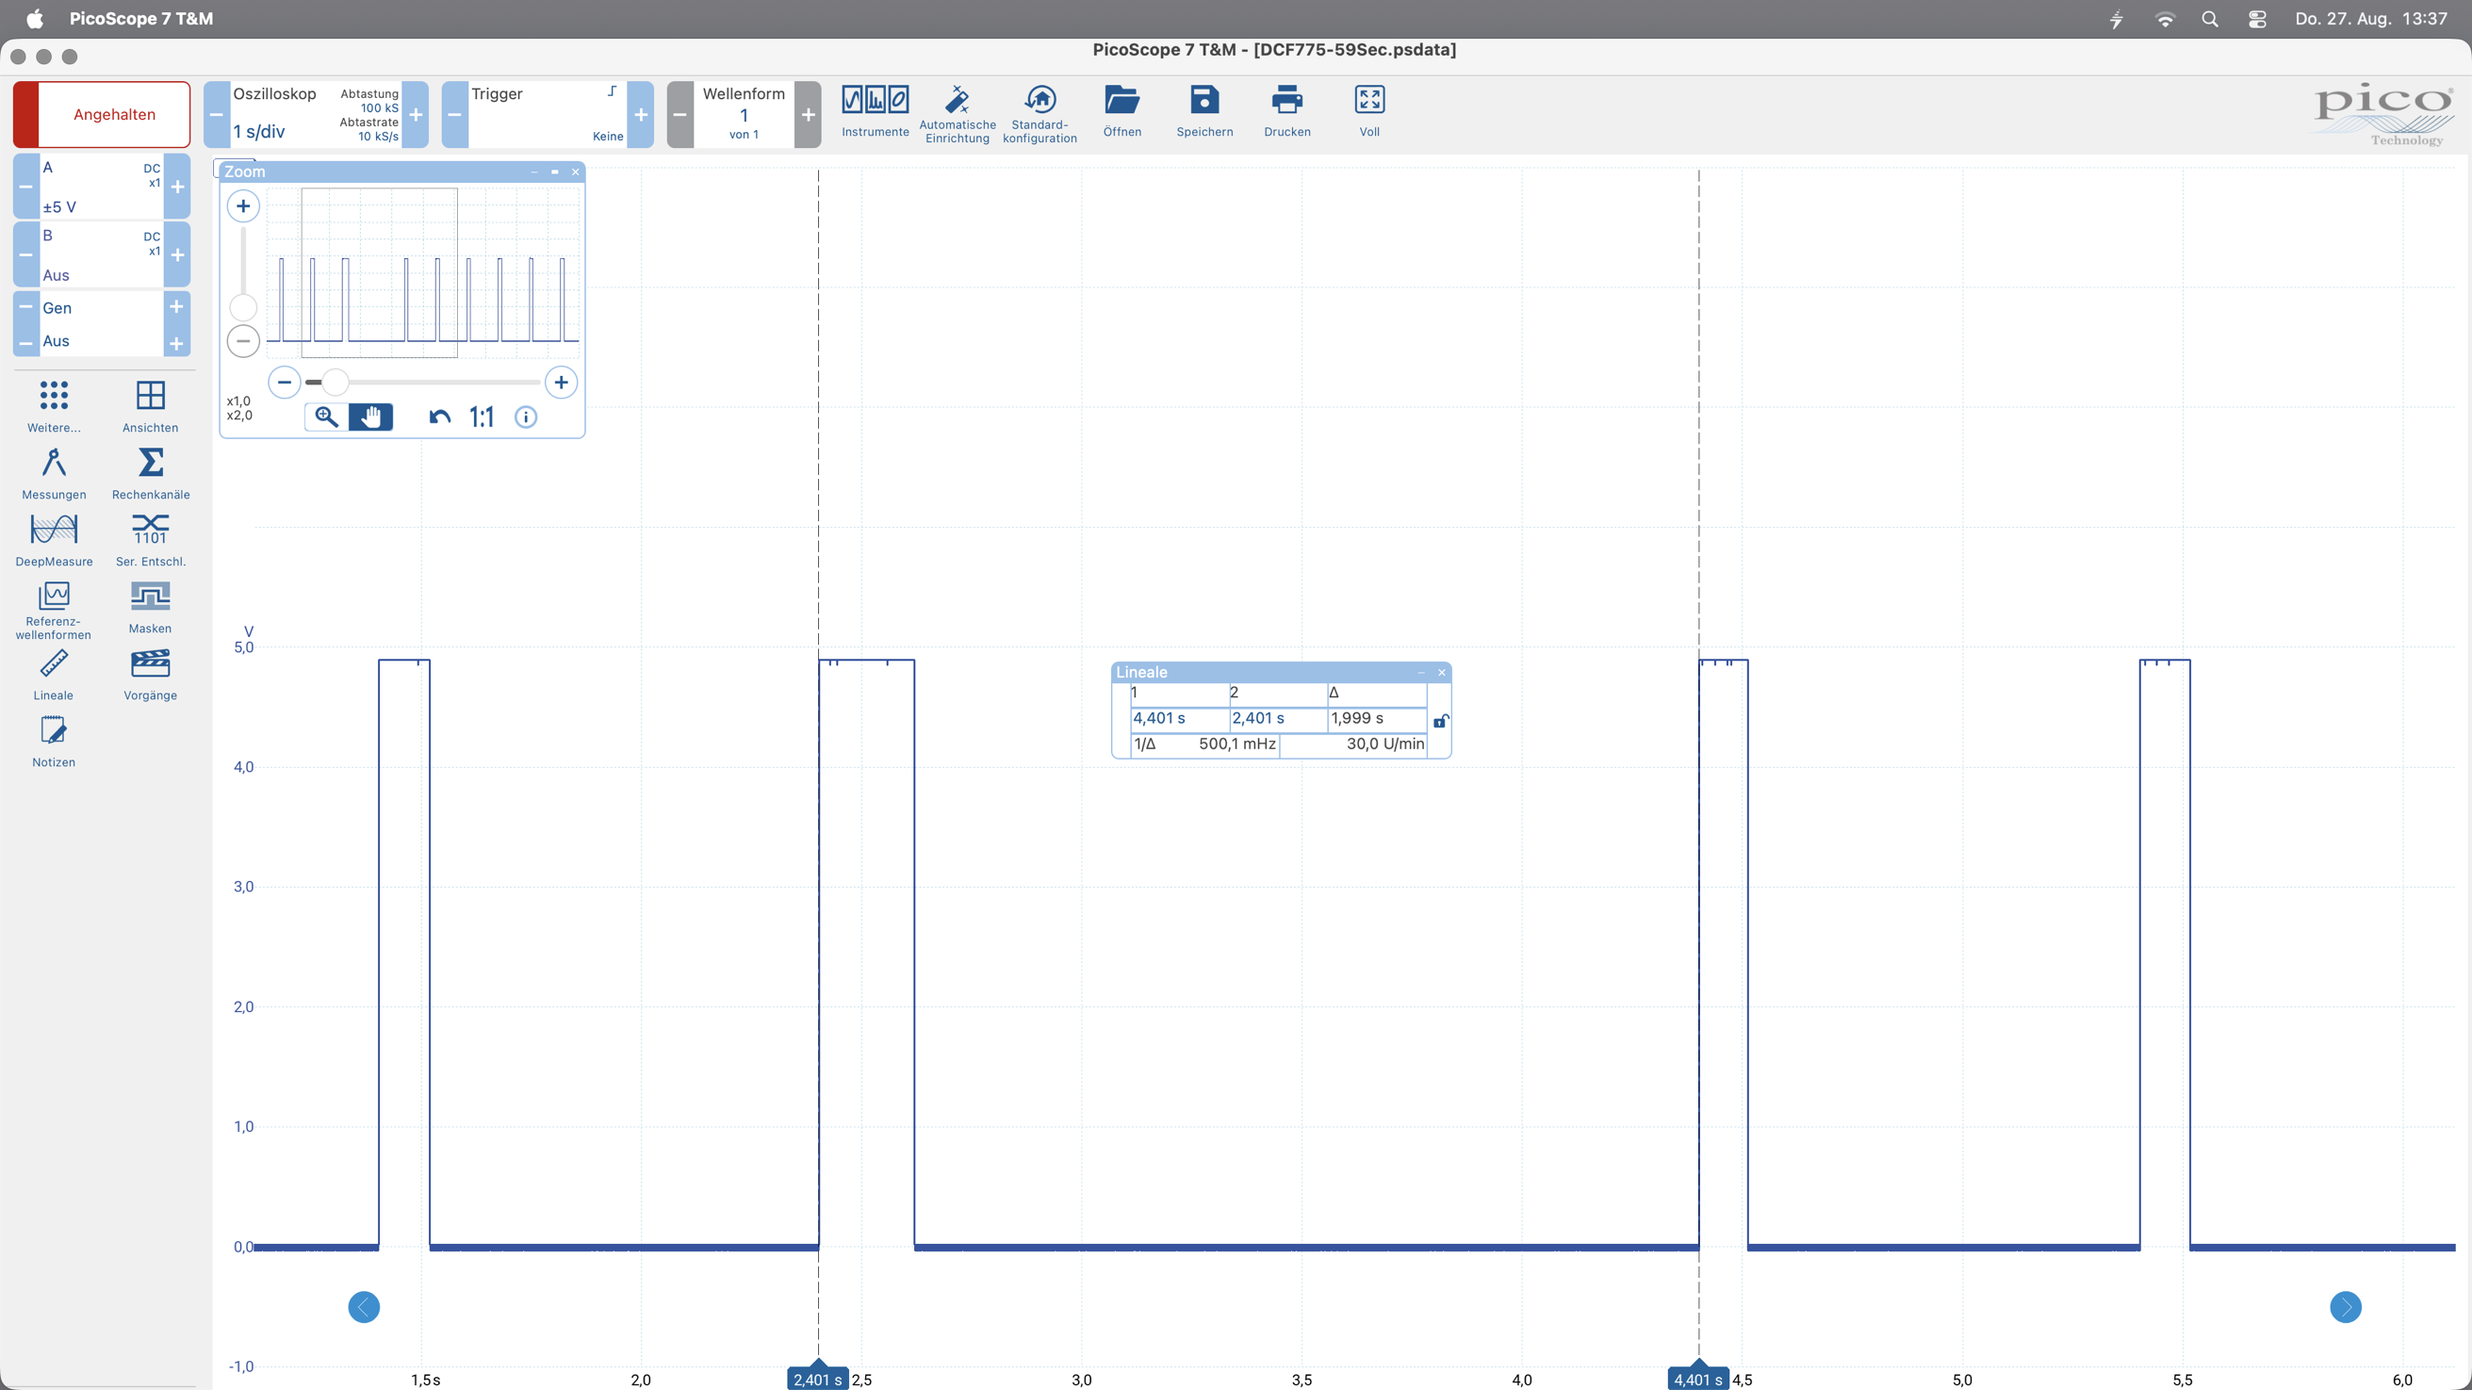Decrease the Oszilloskop timebase
Image resolution: width=2472 pixels, height=1390 pixels.
pyautogui.click(x=217, y=114)
